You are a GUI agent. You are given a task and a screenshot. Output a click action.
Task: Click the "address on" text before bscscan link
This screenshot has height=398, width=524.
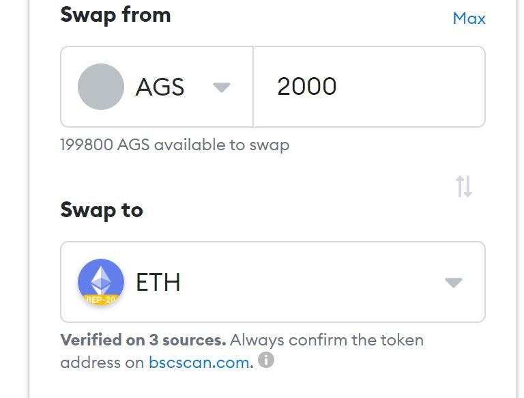[x=102, y=363]
